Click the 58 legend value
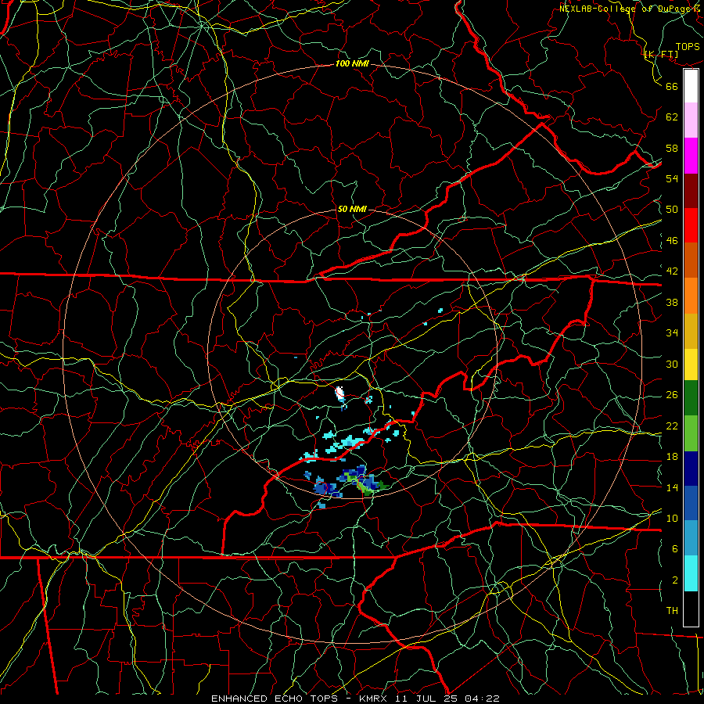This screenshot has width=704, height=704. 672,148
